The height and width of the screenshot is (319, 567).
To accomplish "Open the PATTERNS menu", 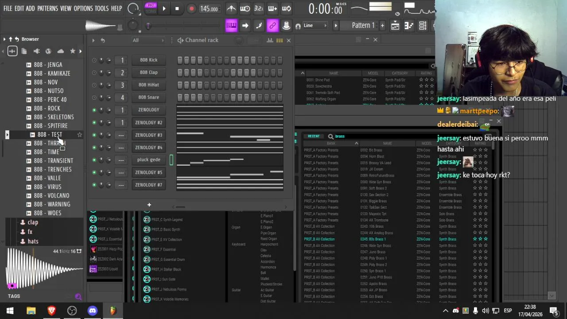I will click(47, 8).
